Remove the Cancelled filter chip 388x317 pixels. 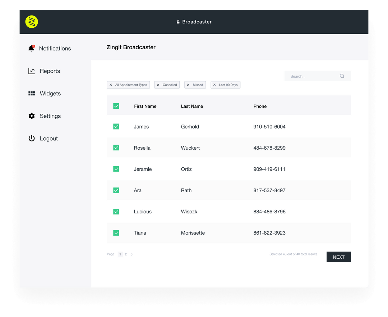point(158,85)
